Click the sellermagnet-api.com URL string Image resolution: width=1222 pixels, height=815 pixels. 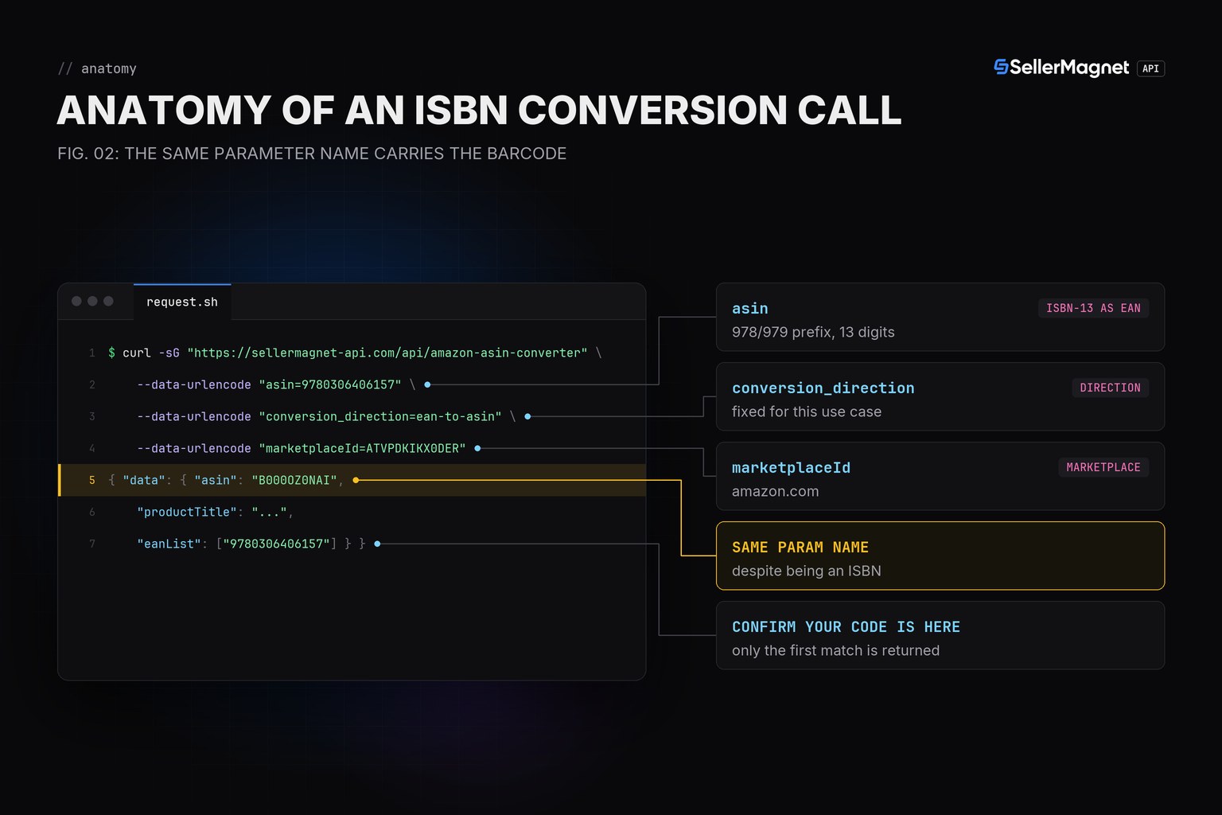coord(387,353)
